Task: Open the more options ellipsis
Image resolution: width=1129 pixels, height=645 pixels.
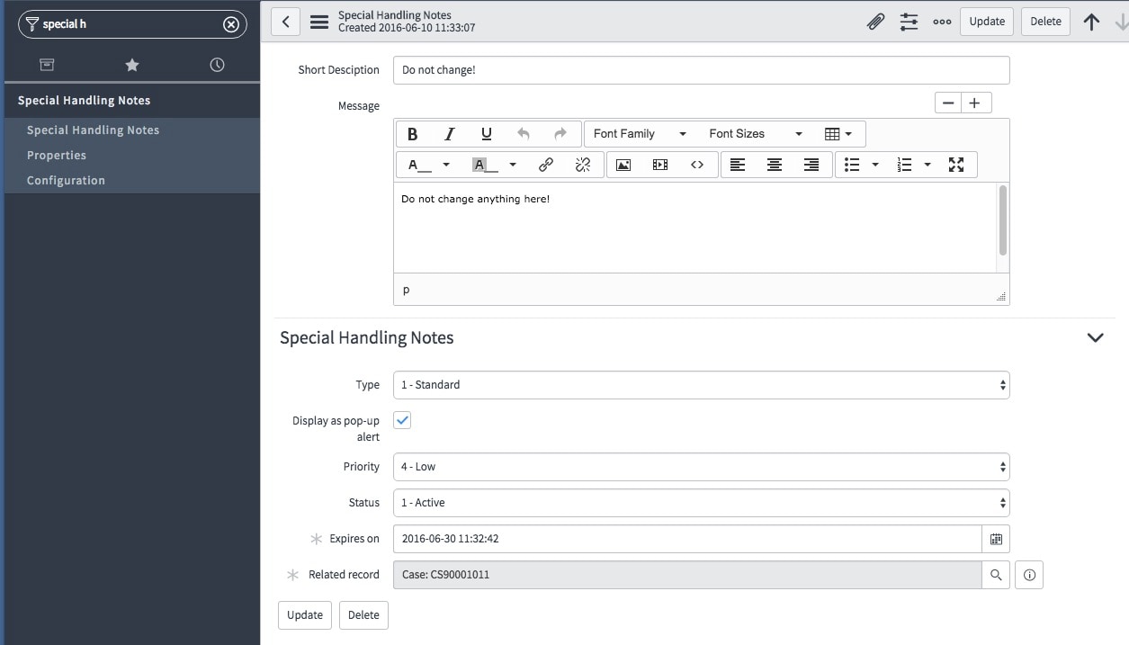Action: [x=942, y=22]
